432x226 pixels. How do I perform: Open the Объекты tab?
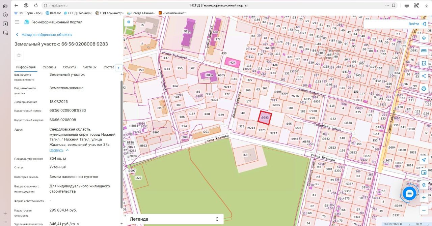pyautogui.click(x=70, y=67)
